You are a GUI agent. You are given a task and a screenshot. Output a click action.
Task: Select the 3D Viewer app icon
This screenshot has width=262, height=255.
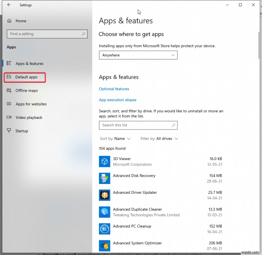pyautogui.click(x=104, y=161)
